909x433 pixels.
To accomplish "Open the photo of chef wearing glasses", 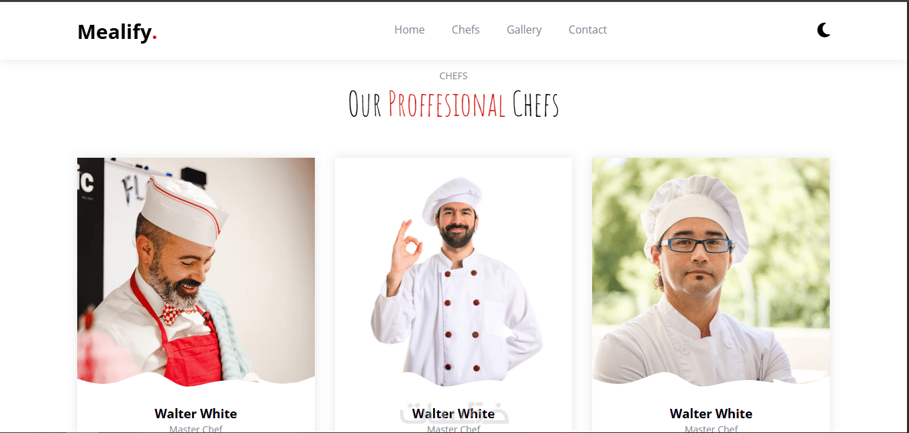I will pyautogui.click(x=711, y=272).
